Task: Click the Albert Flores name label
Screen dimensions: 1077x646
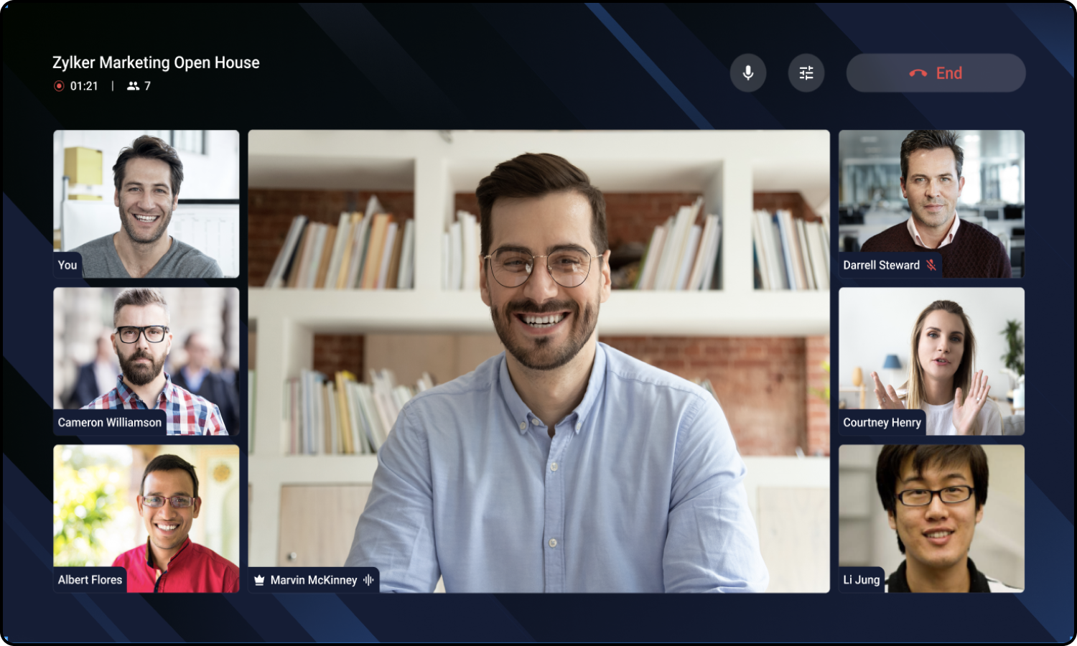Action: coord(90,580)
